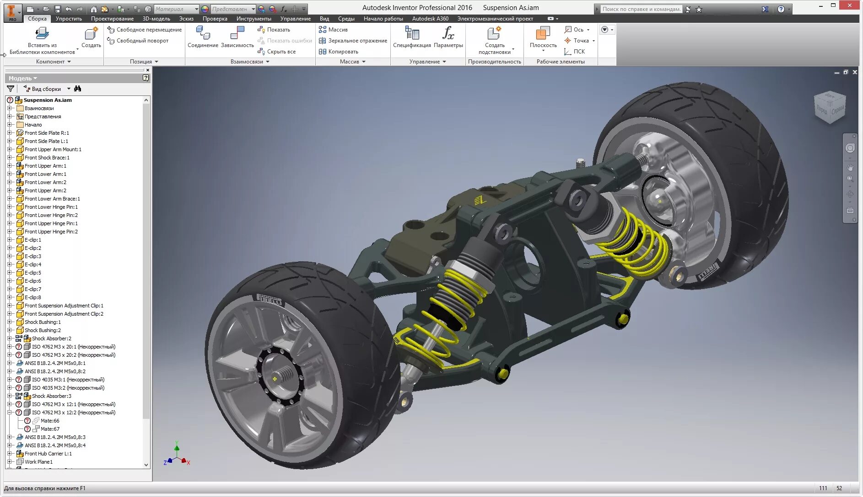Click the Копировать components tool
Viewport: 863px width, 497px height.
click(338, 52)
